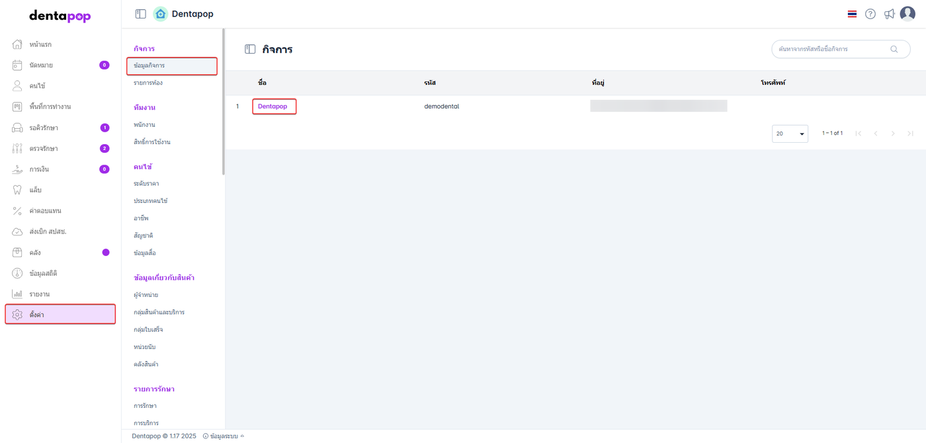Click the statistics icon beside ข้อมูลสถิติ
Screen dimensions: 926x443
click(18, 273)
